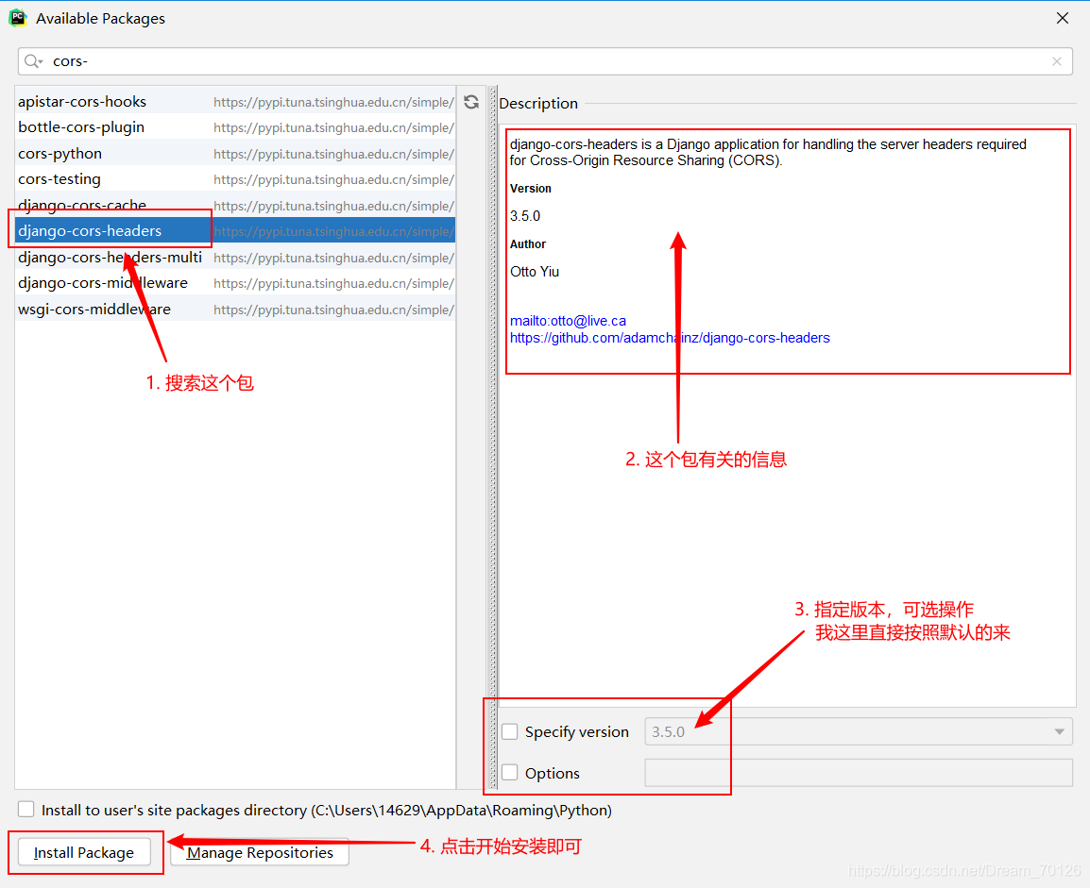Viewport: 1090px width, 888px height.
Task: Click the Options text input field
Action: (859, 773)
